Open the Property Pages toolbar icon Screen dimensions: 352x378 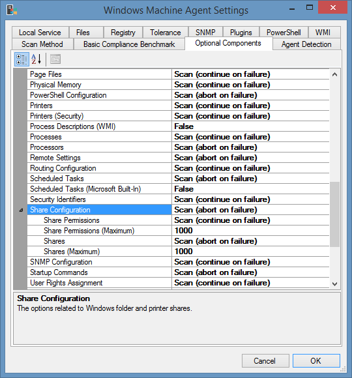point(55,59)
